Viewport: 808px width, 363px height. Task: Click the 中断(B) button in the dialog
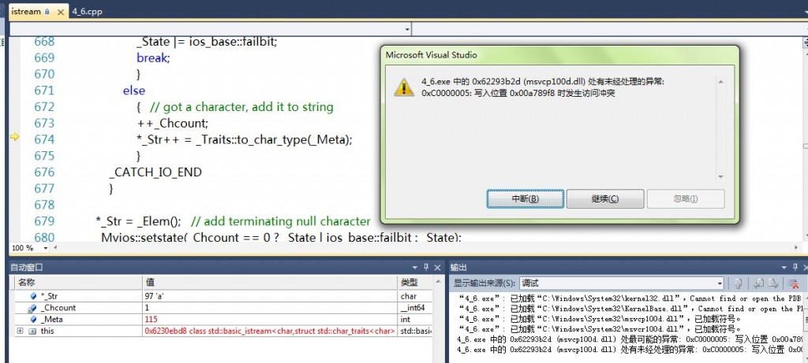pyautogui.click(x=525, y=199)
